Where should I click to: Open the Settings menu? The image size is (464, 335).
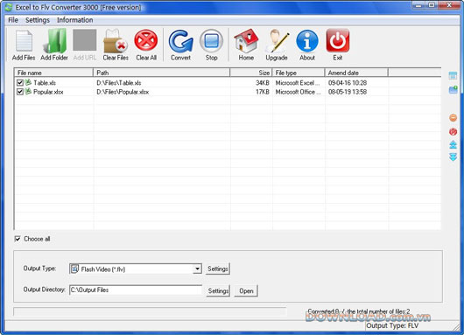click(38, 20)
